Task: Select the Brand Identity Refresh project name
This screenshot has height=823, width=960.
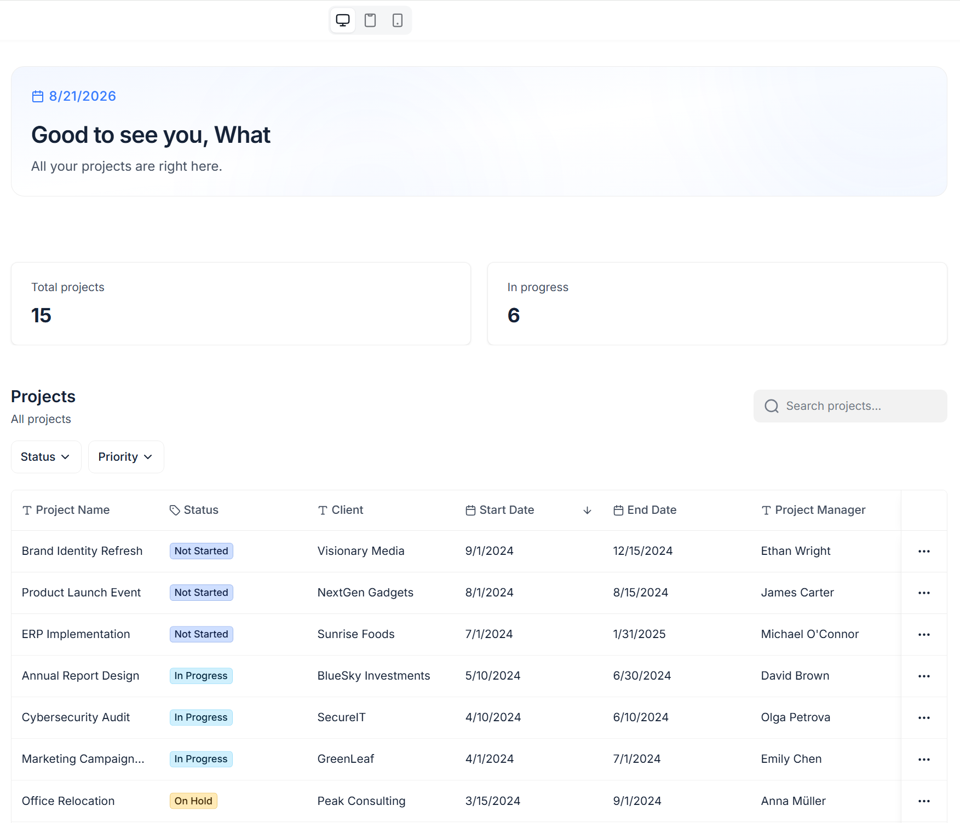Action: click(82, 551)
